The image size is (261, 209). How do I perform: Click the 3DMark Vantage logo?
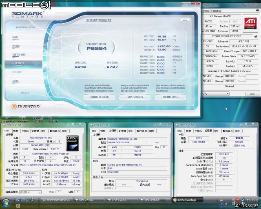click(28, 15)
